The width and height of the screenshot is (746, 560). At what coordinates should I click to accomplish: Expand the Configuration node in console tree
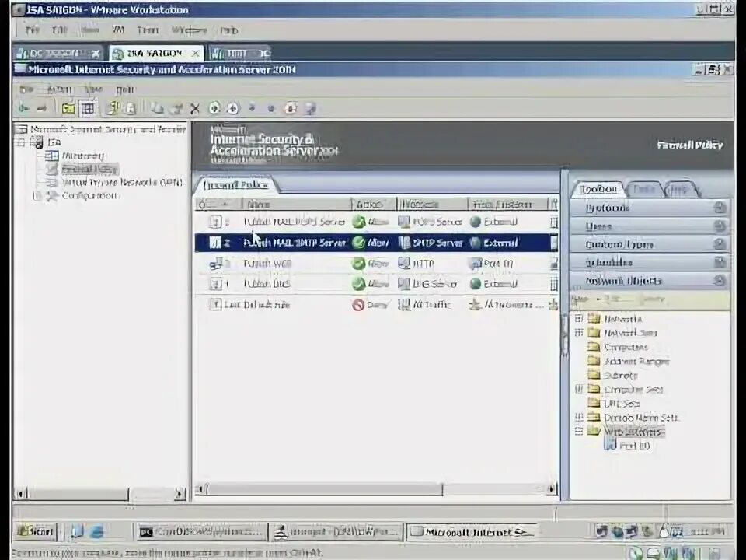[37, 196]
